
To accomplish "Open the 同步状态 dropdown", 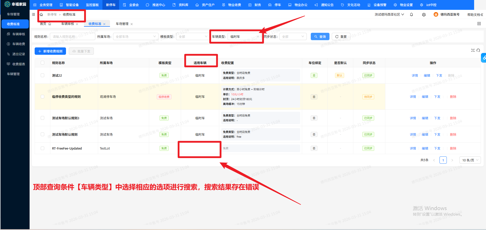I will tap(293, 37).
